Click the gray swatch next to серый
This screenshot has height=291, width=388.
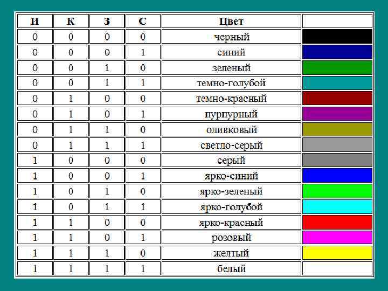337,160
